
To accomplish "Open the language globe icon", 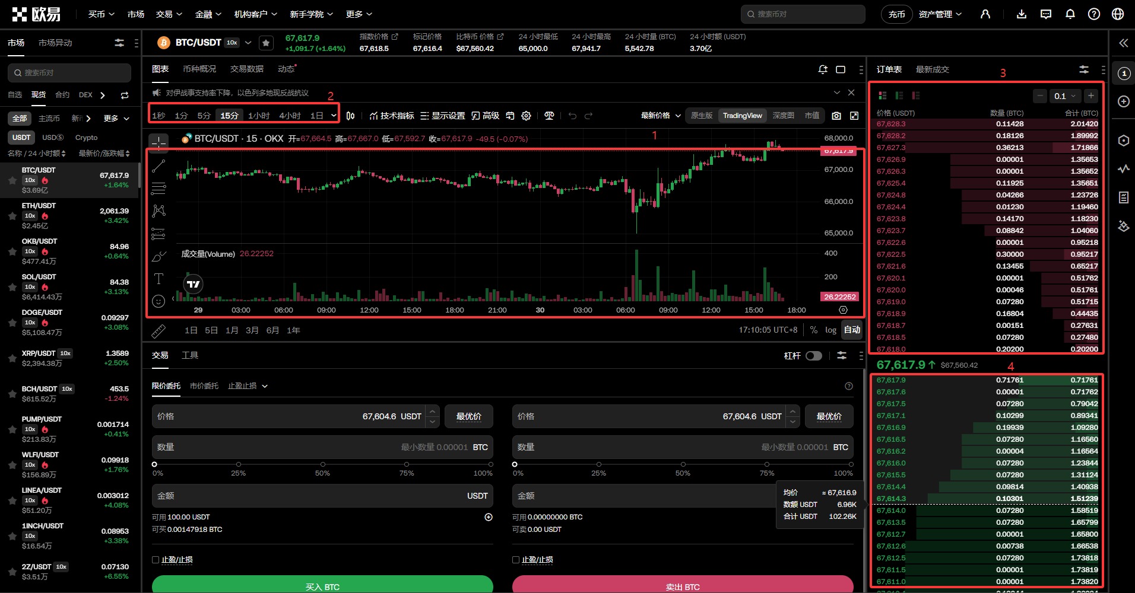I will click(x=1118, y=14).
